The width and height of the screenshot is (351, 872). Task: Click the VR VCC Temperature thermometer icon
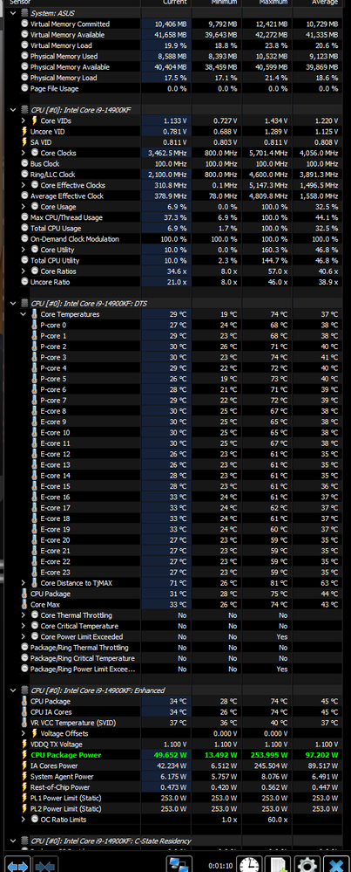point(24,723)
